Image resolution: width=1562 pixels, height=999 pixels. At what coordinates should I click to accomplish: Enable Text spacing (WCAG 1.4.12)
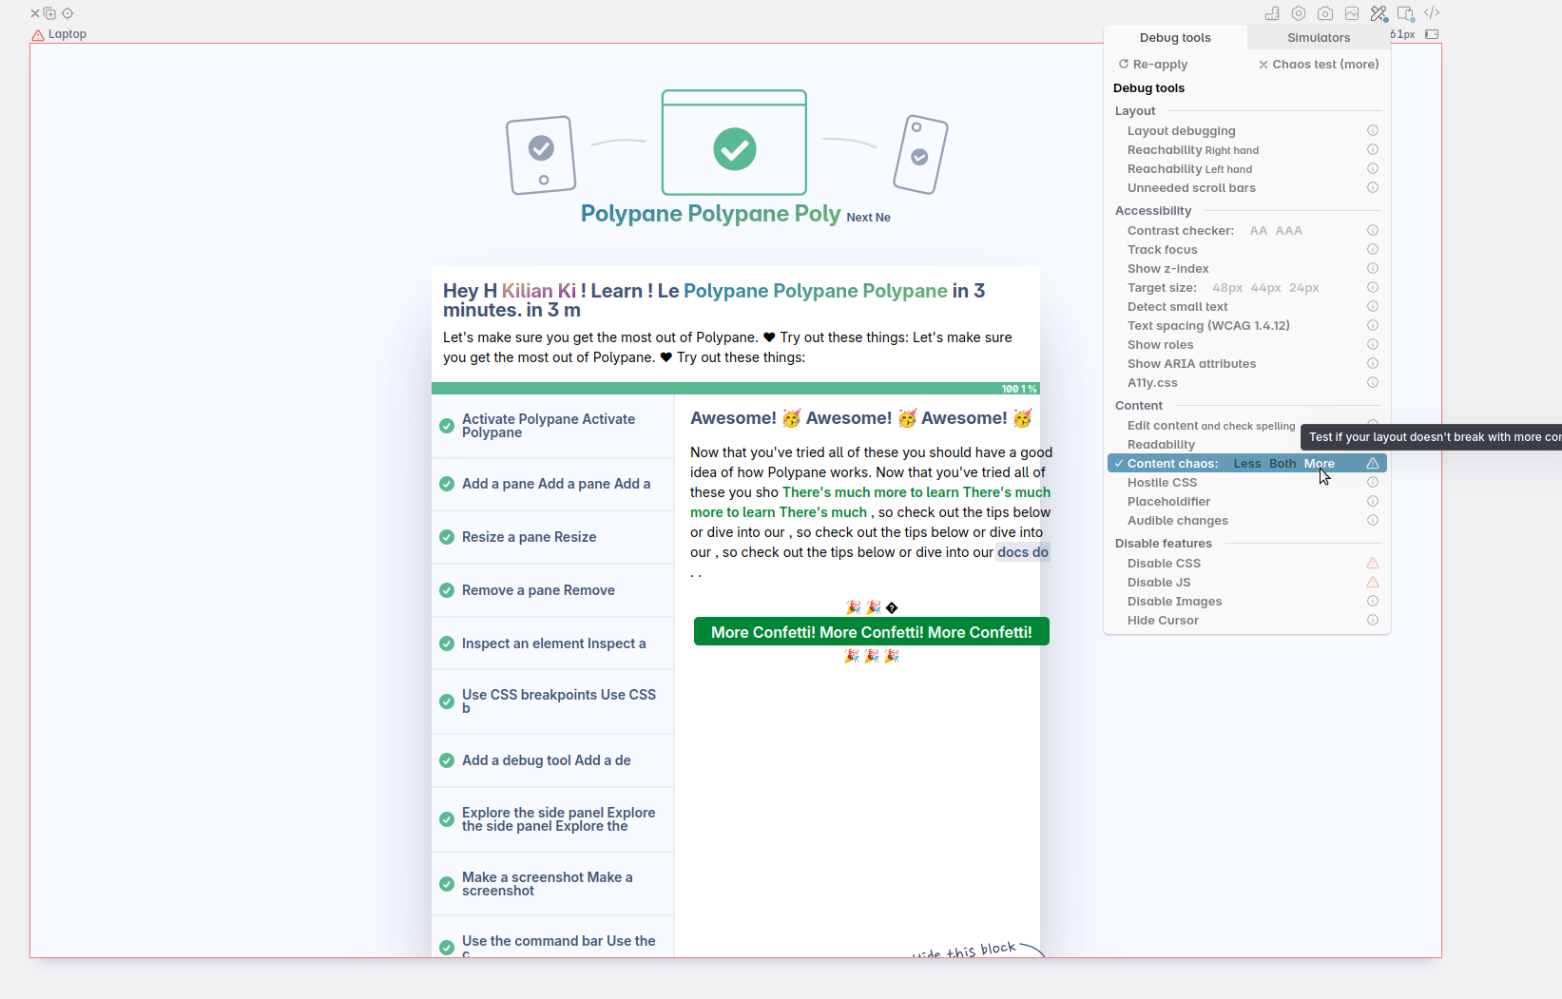click(1208, 326)
